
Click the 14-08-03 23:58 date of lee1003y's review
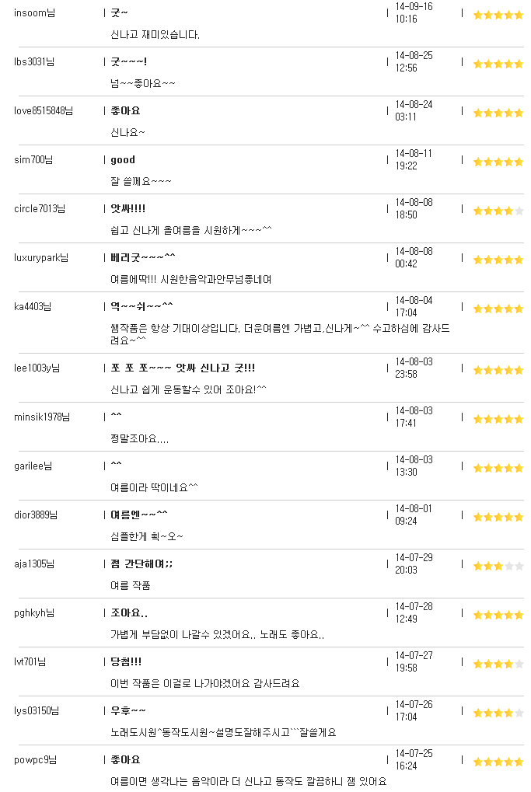click(414, 368)
